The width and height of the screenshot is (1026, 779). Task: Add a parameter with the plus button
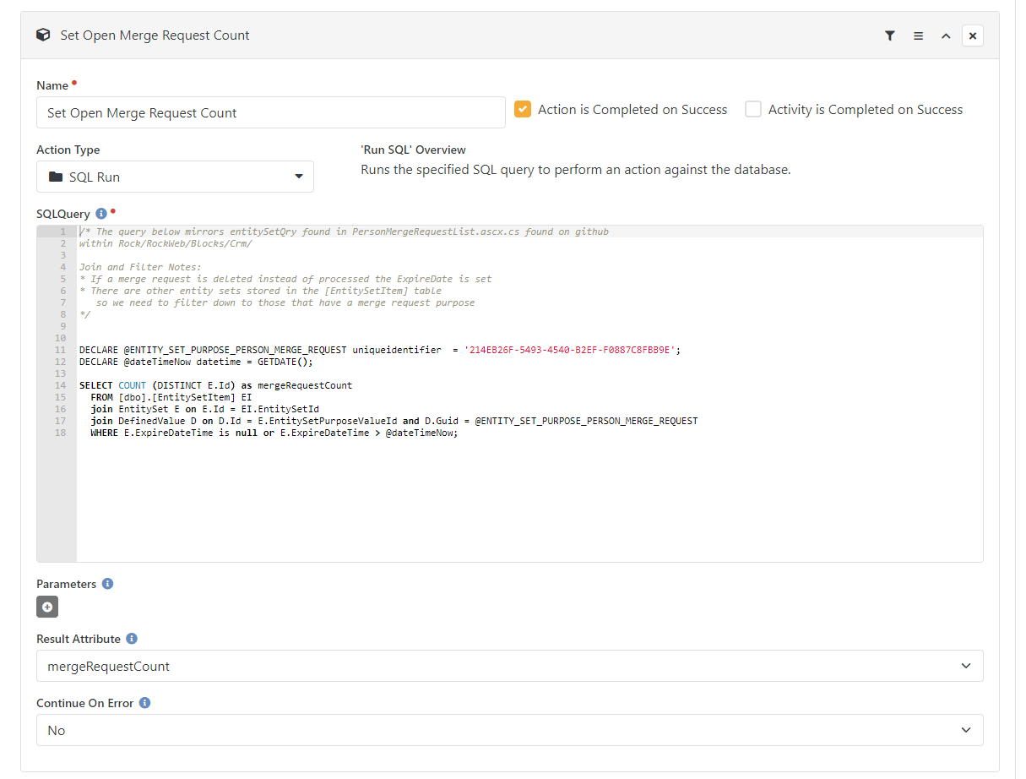click(47, 607)
